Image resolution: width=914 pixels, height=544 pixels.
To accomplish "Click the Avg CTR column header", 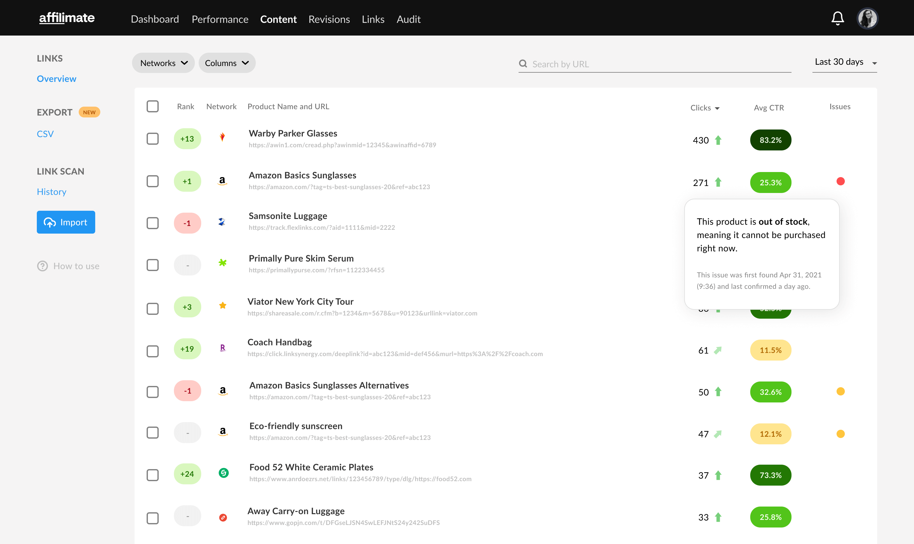I will [x=769, y=108].
